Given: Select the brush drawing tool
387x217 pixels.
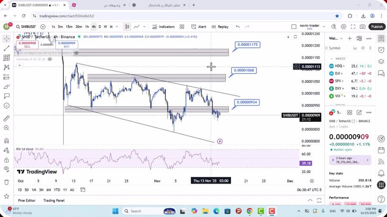Looking at the screenshot, I should [6, 87].
